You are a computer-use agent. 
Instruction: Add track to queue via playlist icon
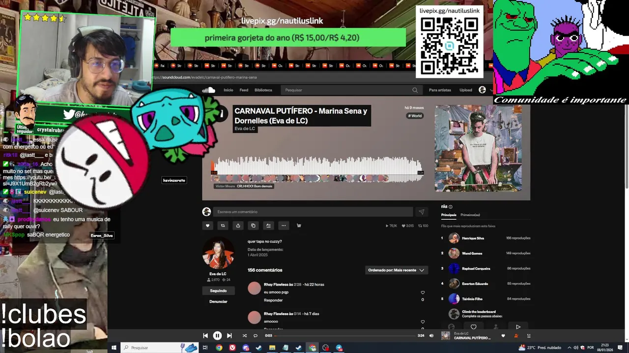(268, 226)
